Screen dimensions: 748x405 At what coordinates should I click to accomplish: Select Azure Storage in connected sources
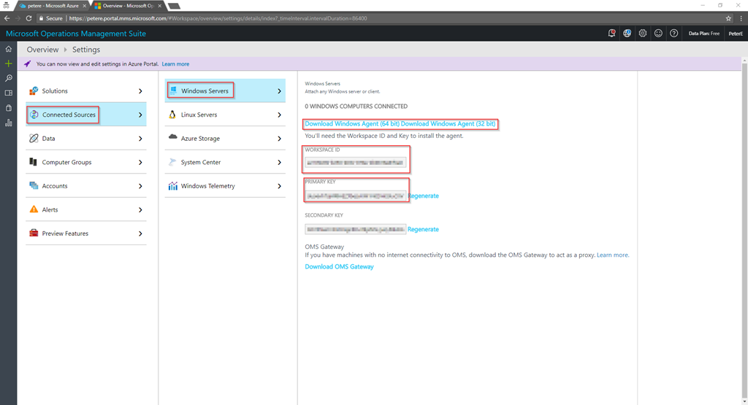(200, 139)
